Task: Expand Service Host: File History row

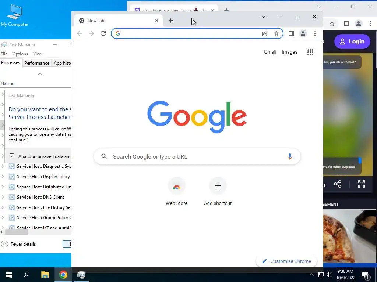Action: pyautogui.click(x=3, y=207)
